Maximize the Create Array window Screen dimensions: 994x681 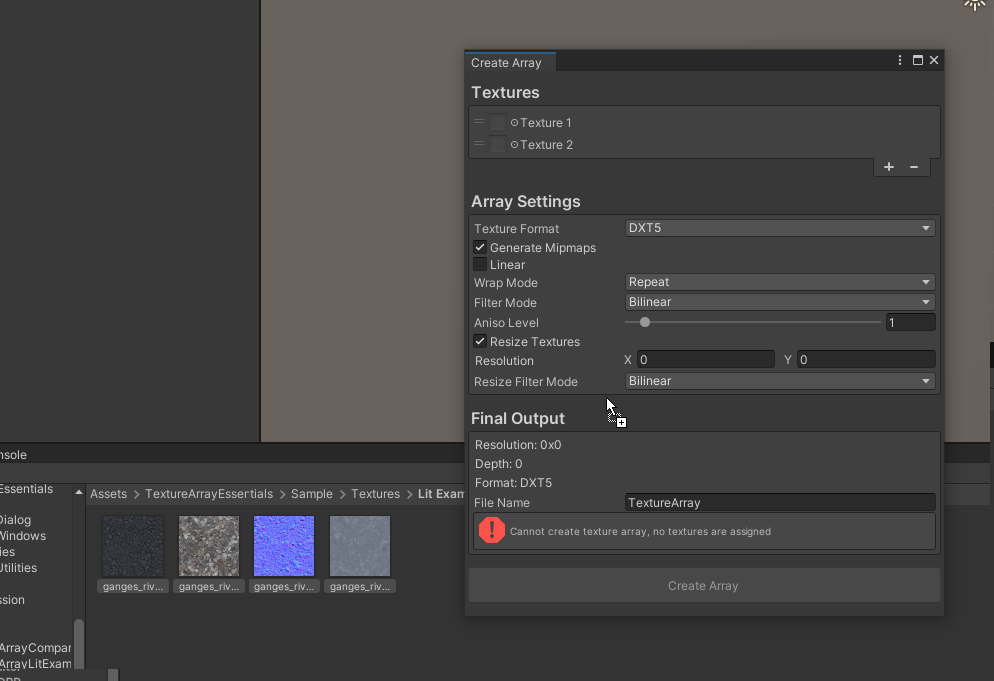(x=918, y=61)
